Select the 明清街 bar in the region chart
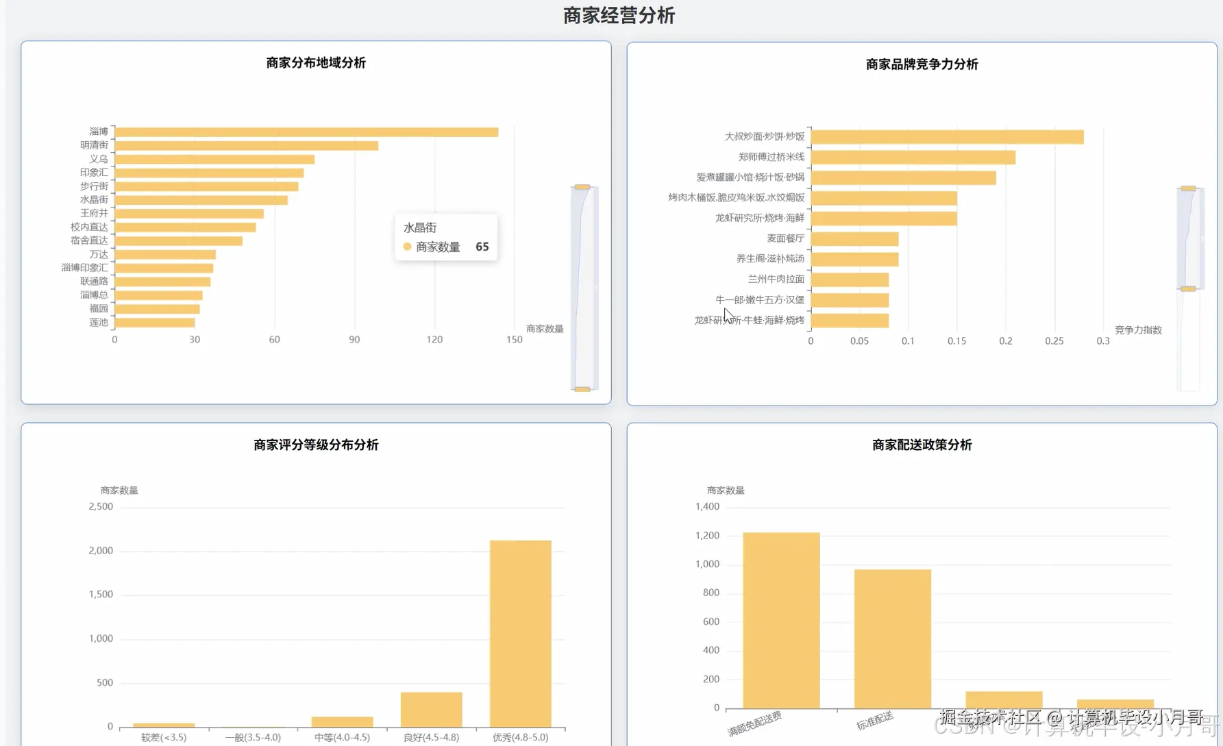Screen dimensions: 1223x746 [247, 146]
